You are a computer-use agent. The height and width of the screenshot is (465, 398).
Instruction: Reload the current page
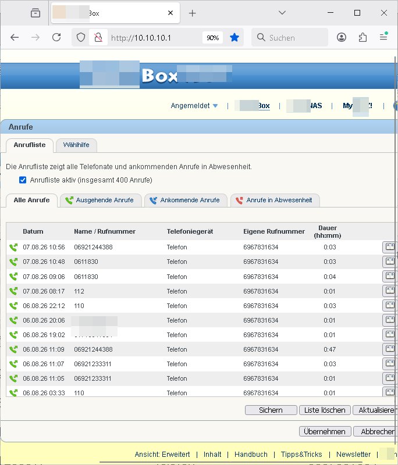pos(56,37)
